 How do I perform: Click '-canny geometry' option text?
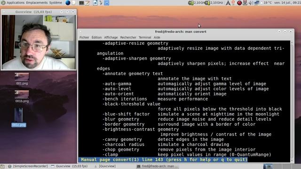click(122, 139)
